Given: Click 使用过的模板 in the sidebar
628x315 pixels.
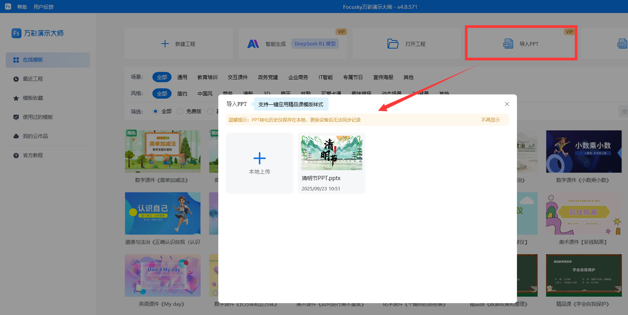Looking at the screenshot, I should tap(38, 117).
